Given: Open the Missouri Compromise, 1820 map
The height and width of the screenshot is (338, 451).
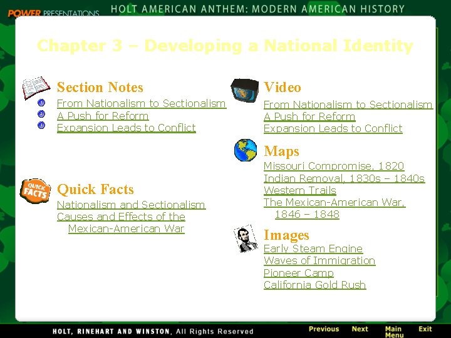Looking at the screenshot, I should point(334,166).
